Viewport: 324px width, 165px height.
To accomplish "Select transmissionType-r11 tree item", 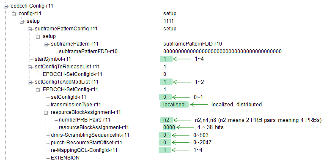I will click(76, 105).
